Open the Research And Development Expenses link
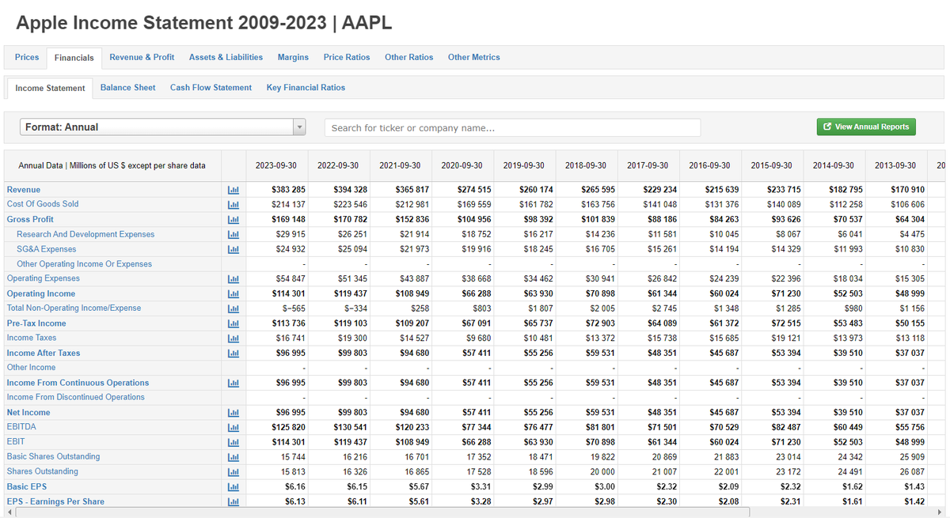 pos(85,234)
